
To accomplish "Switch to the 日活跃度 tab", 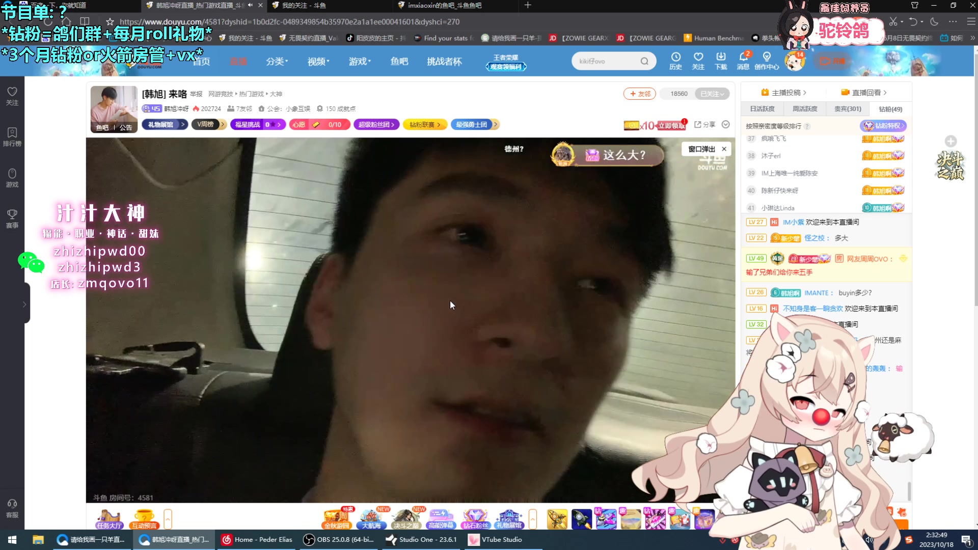I will pyautogui.click(x=762, y=109).
